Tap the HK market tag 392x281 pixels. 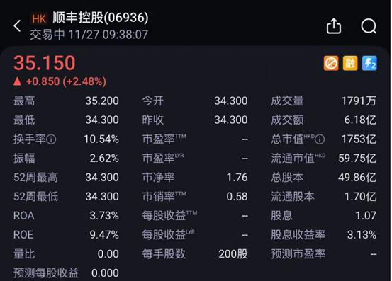(x=39, y=18)
